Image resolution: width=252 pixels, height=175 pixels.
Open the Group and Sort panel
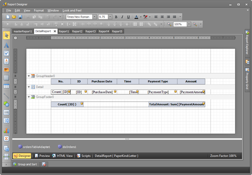pos(25,164)
